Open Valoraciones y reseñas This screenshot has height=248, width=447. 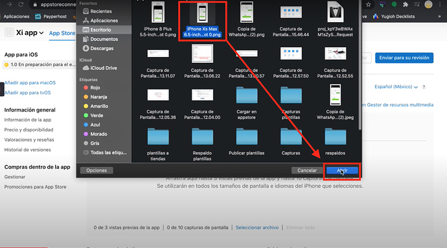(29, 140)
